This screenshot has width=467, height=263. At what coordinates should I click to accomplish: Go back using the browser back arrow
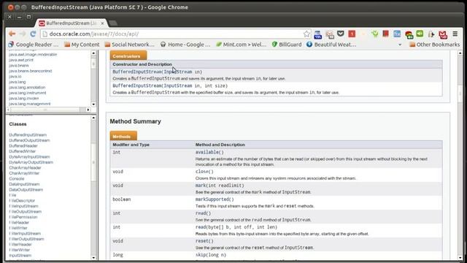[x=12, y=34]
